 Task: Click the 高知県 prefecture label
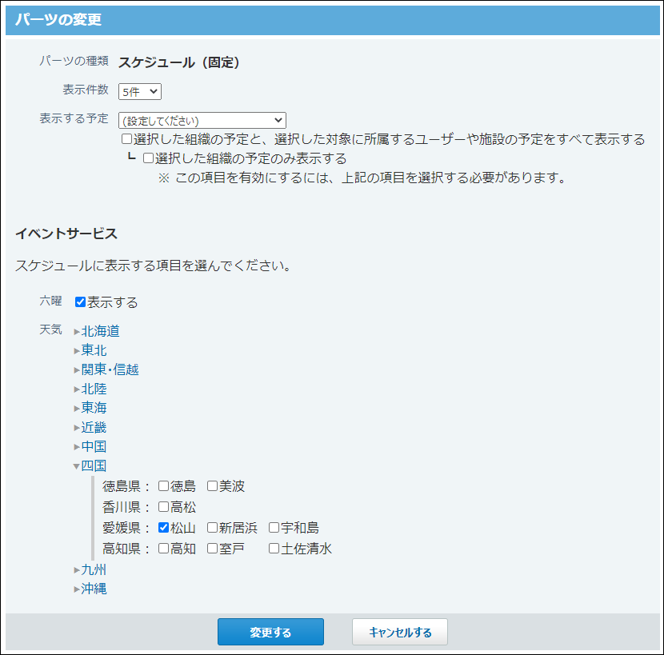[122, 549]
